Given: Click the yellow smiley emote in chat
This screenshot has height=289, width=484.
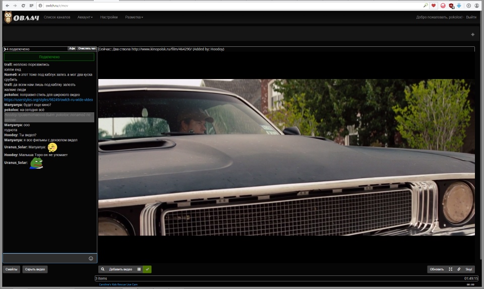Looking at the screenshot, I should pos(52,148).
